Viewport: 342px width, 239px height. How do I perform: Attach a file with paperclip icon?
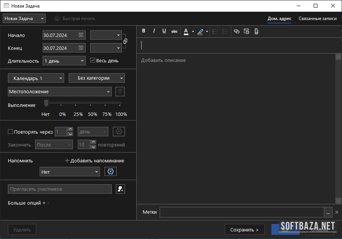pyautogui.click(x=256, y=31)
